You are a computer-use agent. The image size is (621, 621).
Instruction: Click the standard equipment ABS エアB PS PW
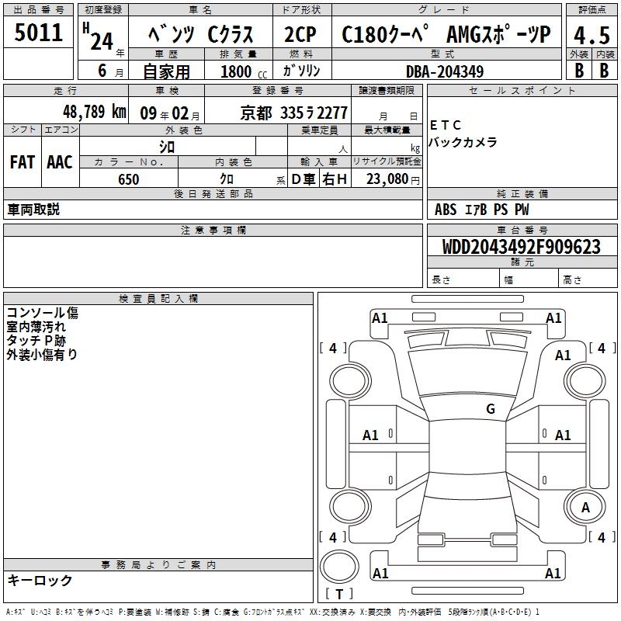click(481, 210)
